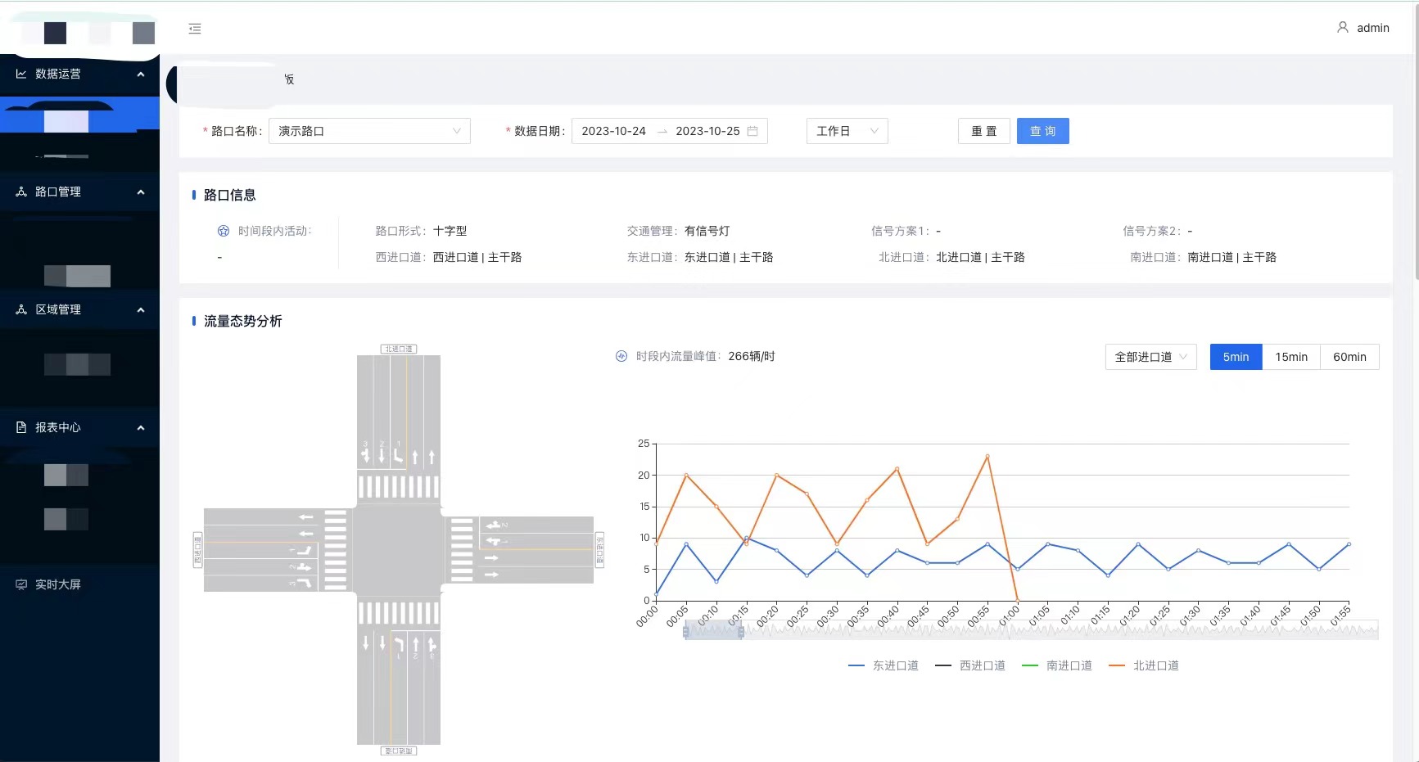1419x762 pixels.
Task: Click the 信号方案1 label
Action: tap(901, 231)
